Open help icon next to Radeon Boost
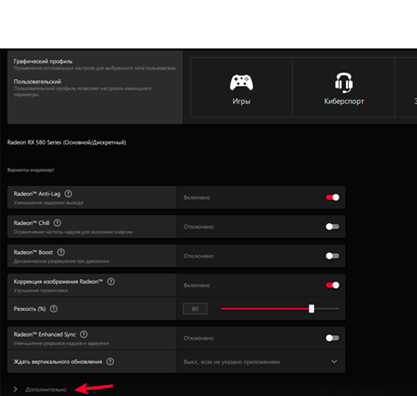Screen dimensions: 417x396 [61, 252]
